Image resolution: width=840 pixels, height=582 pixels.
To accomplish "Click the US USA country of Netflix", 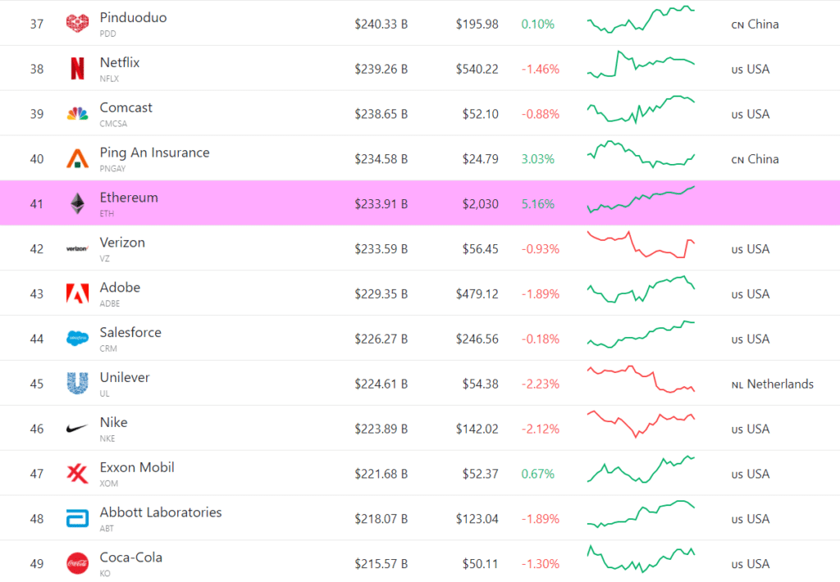I will point(750,69).
